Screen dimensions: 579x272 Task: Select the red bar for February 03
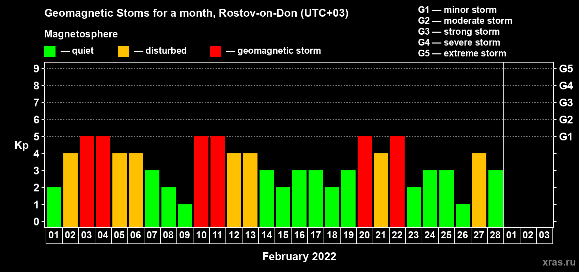87,182
